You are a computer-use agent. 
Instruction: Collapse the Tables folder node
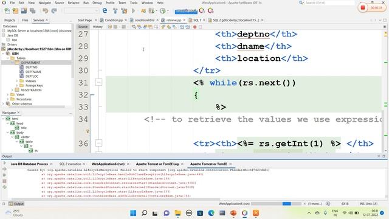coord(8,58)
